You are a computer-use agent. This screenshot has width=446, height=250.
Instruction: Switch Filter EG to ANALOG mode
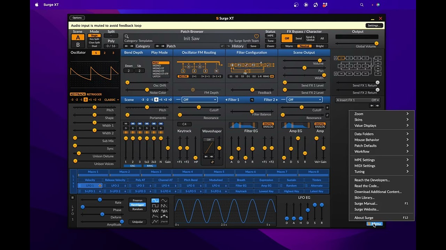268,127
